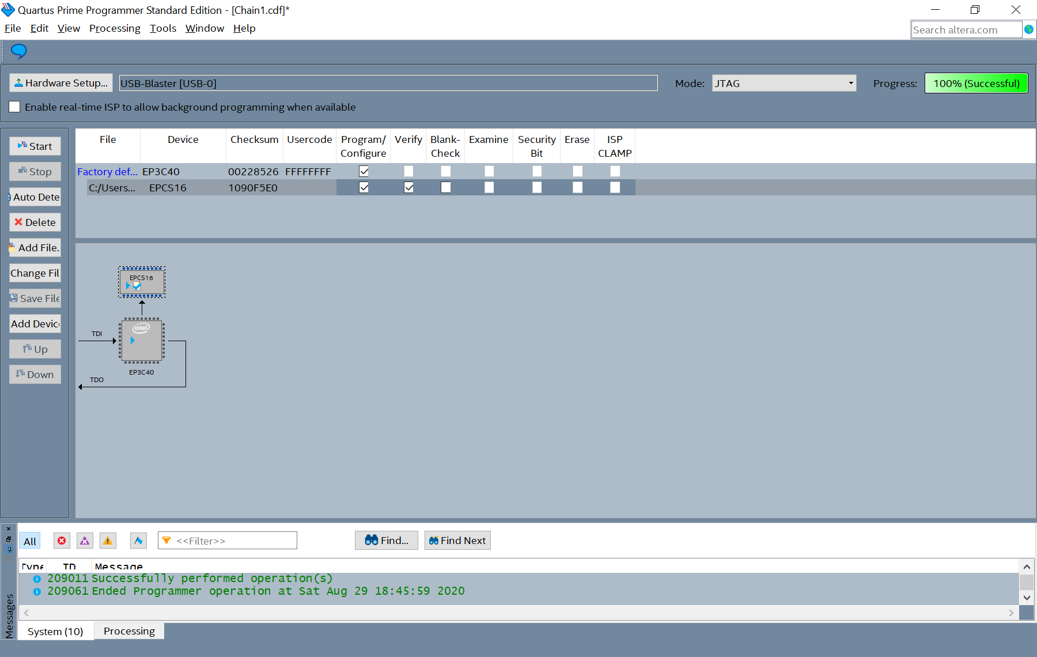1037x657 pixels.
Task: Click the blue speech bubble help icon
Action: coord(18,51)
